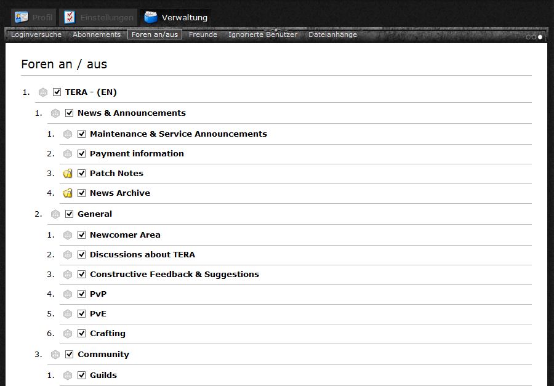Click the white page indicator dot at top right
The height and width of the screenshot is (386, 554).
tap(540, 37)
